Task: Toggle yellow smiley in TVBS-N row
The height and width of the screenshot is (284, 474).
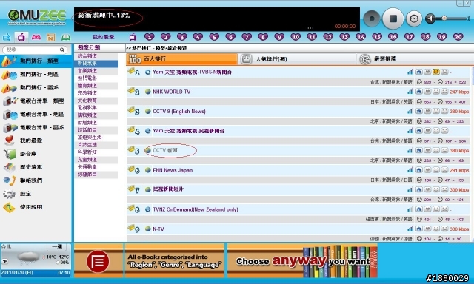Action: 436,72
